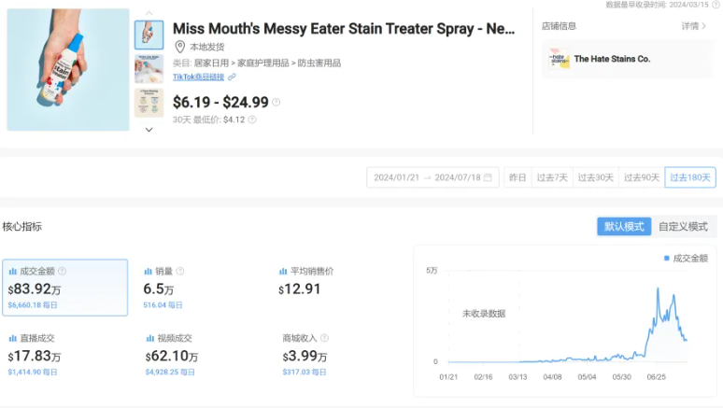Switch to 默认模式 display mode
Viewport: 723px width, 408px height.
624,227
